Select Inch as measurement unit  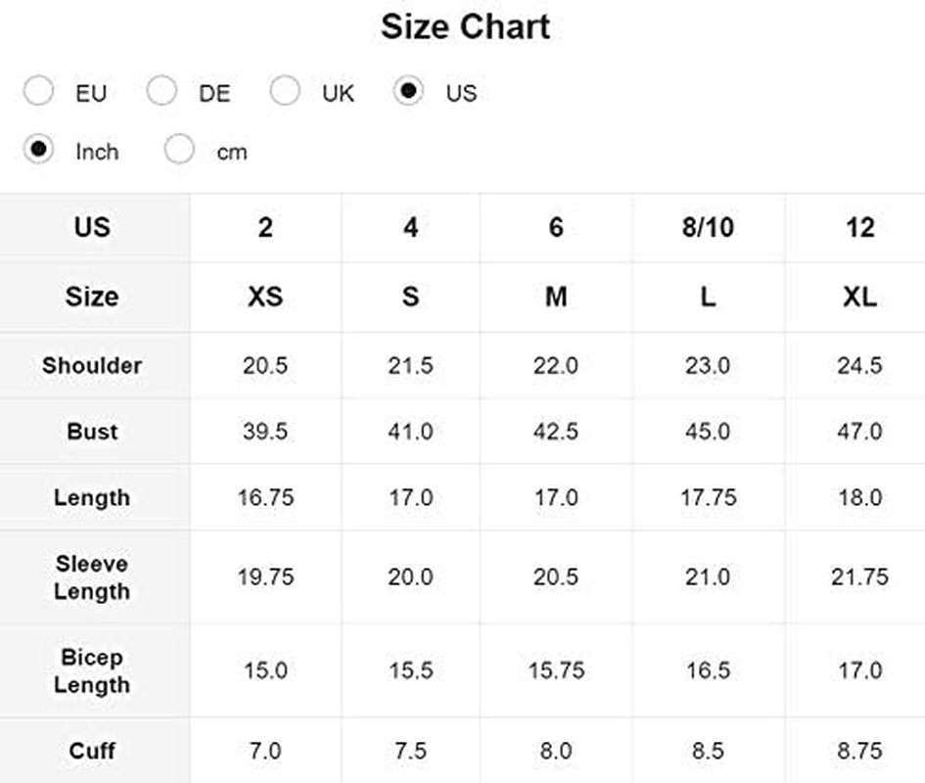pyautogui.click(x=39, y=151)
